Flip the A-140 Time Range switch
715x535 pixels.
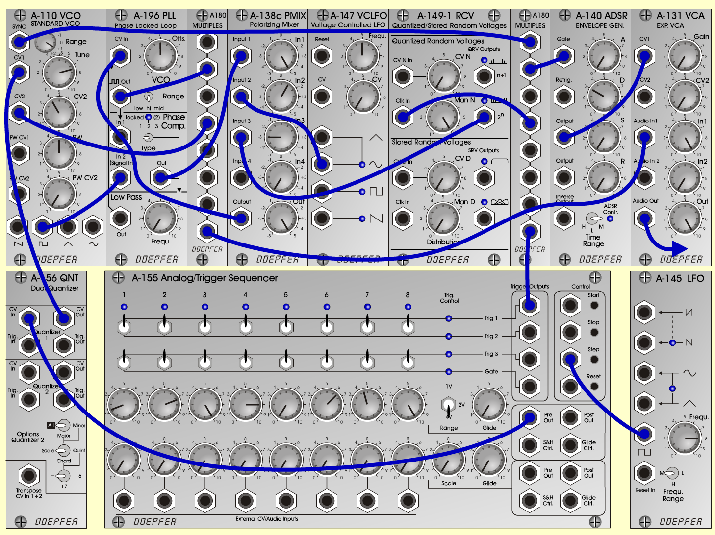pos(593,218)
